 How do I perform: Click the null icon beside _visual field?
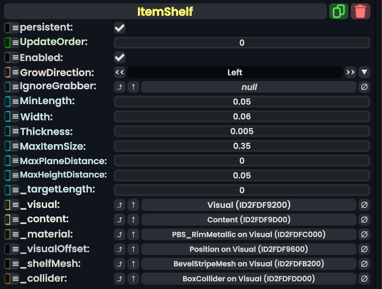(364, 205)
